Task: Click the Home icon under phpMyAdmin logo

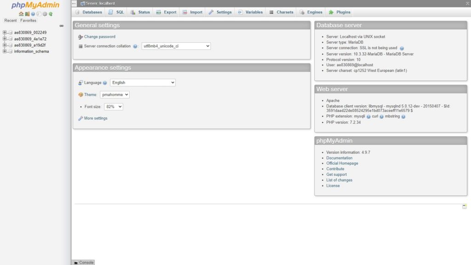Action: click(21, 14)
